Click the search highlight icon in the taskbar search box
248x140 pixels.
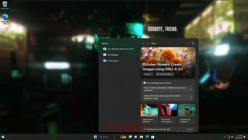point(123,137)
